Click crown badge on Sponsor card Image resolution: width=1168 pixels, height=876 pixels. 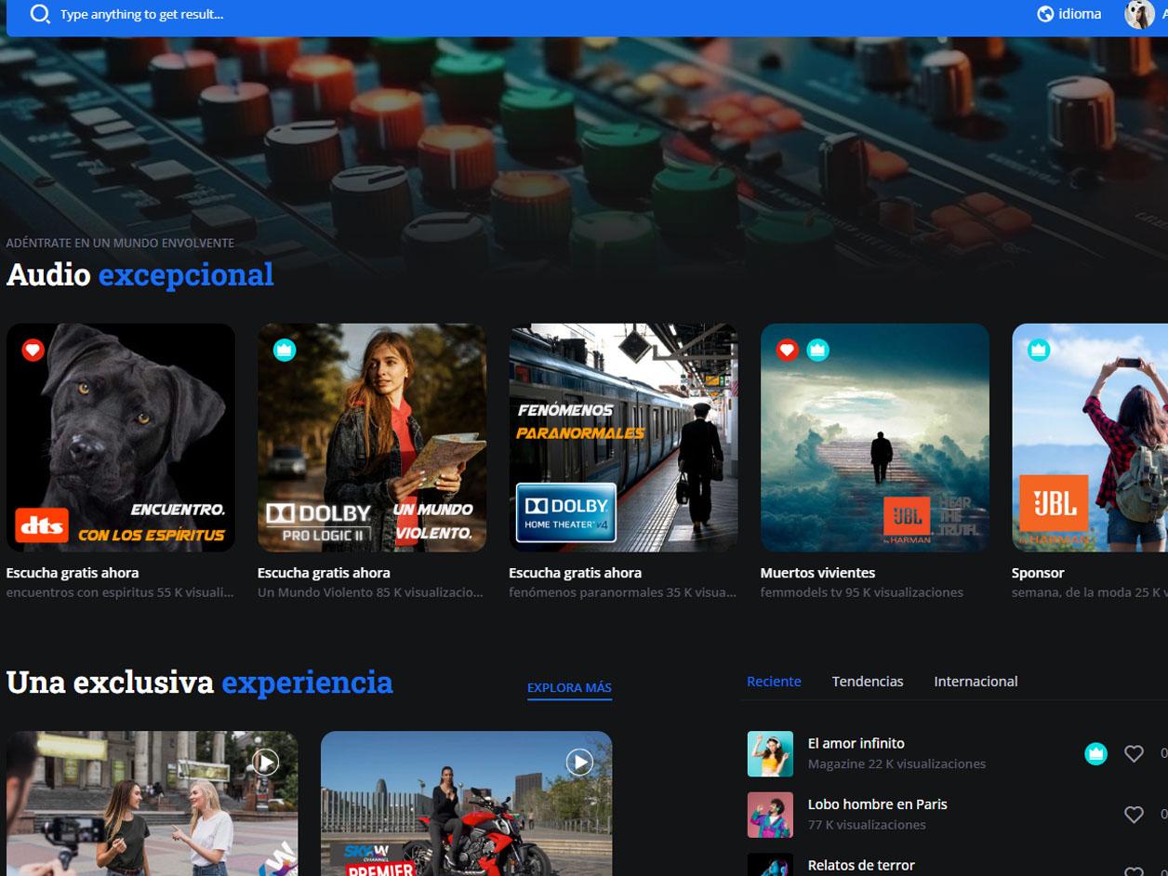pyautogui.click(x=1039, y=350)
